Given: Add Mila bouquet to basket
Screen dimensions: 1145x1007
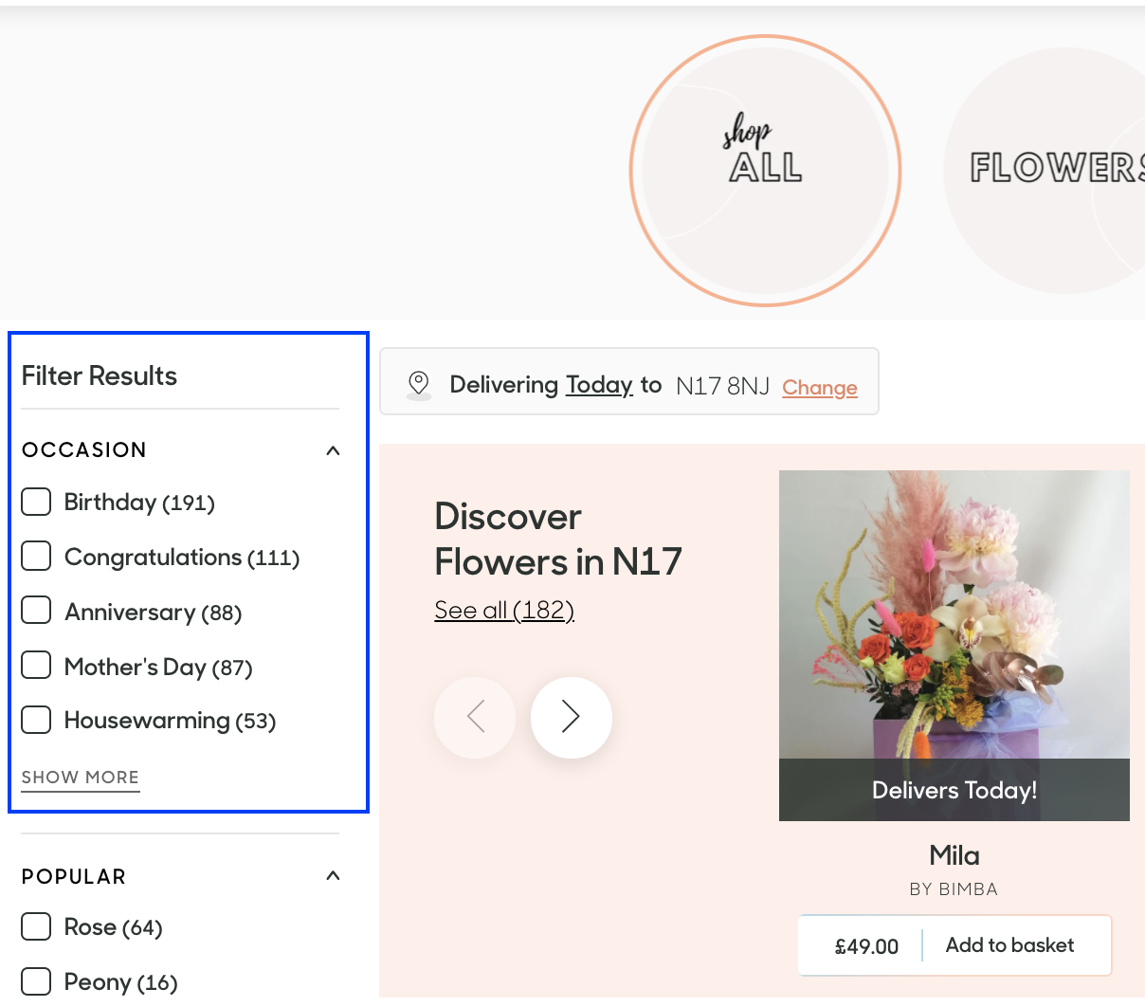Looking at the screenshot, I should [x=1009, y=945].
